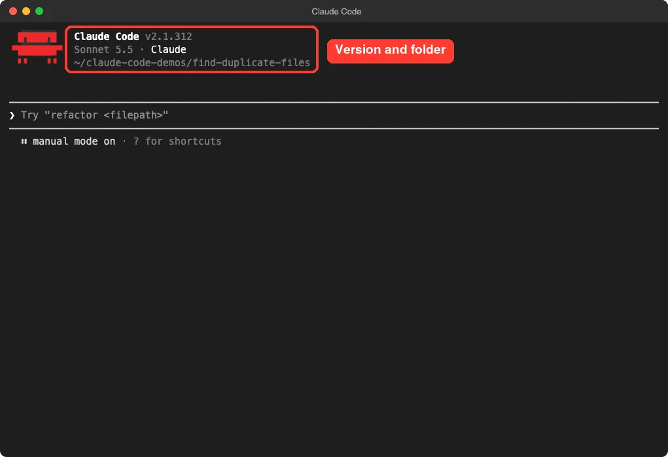Click the 'Claude' label after the model name
668x457 pixels.
168,50
